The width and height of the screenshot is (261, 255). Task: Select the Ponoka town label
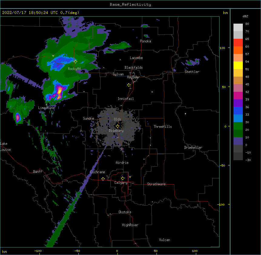pos(145,41)
